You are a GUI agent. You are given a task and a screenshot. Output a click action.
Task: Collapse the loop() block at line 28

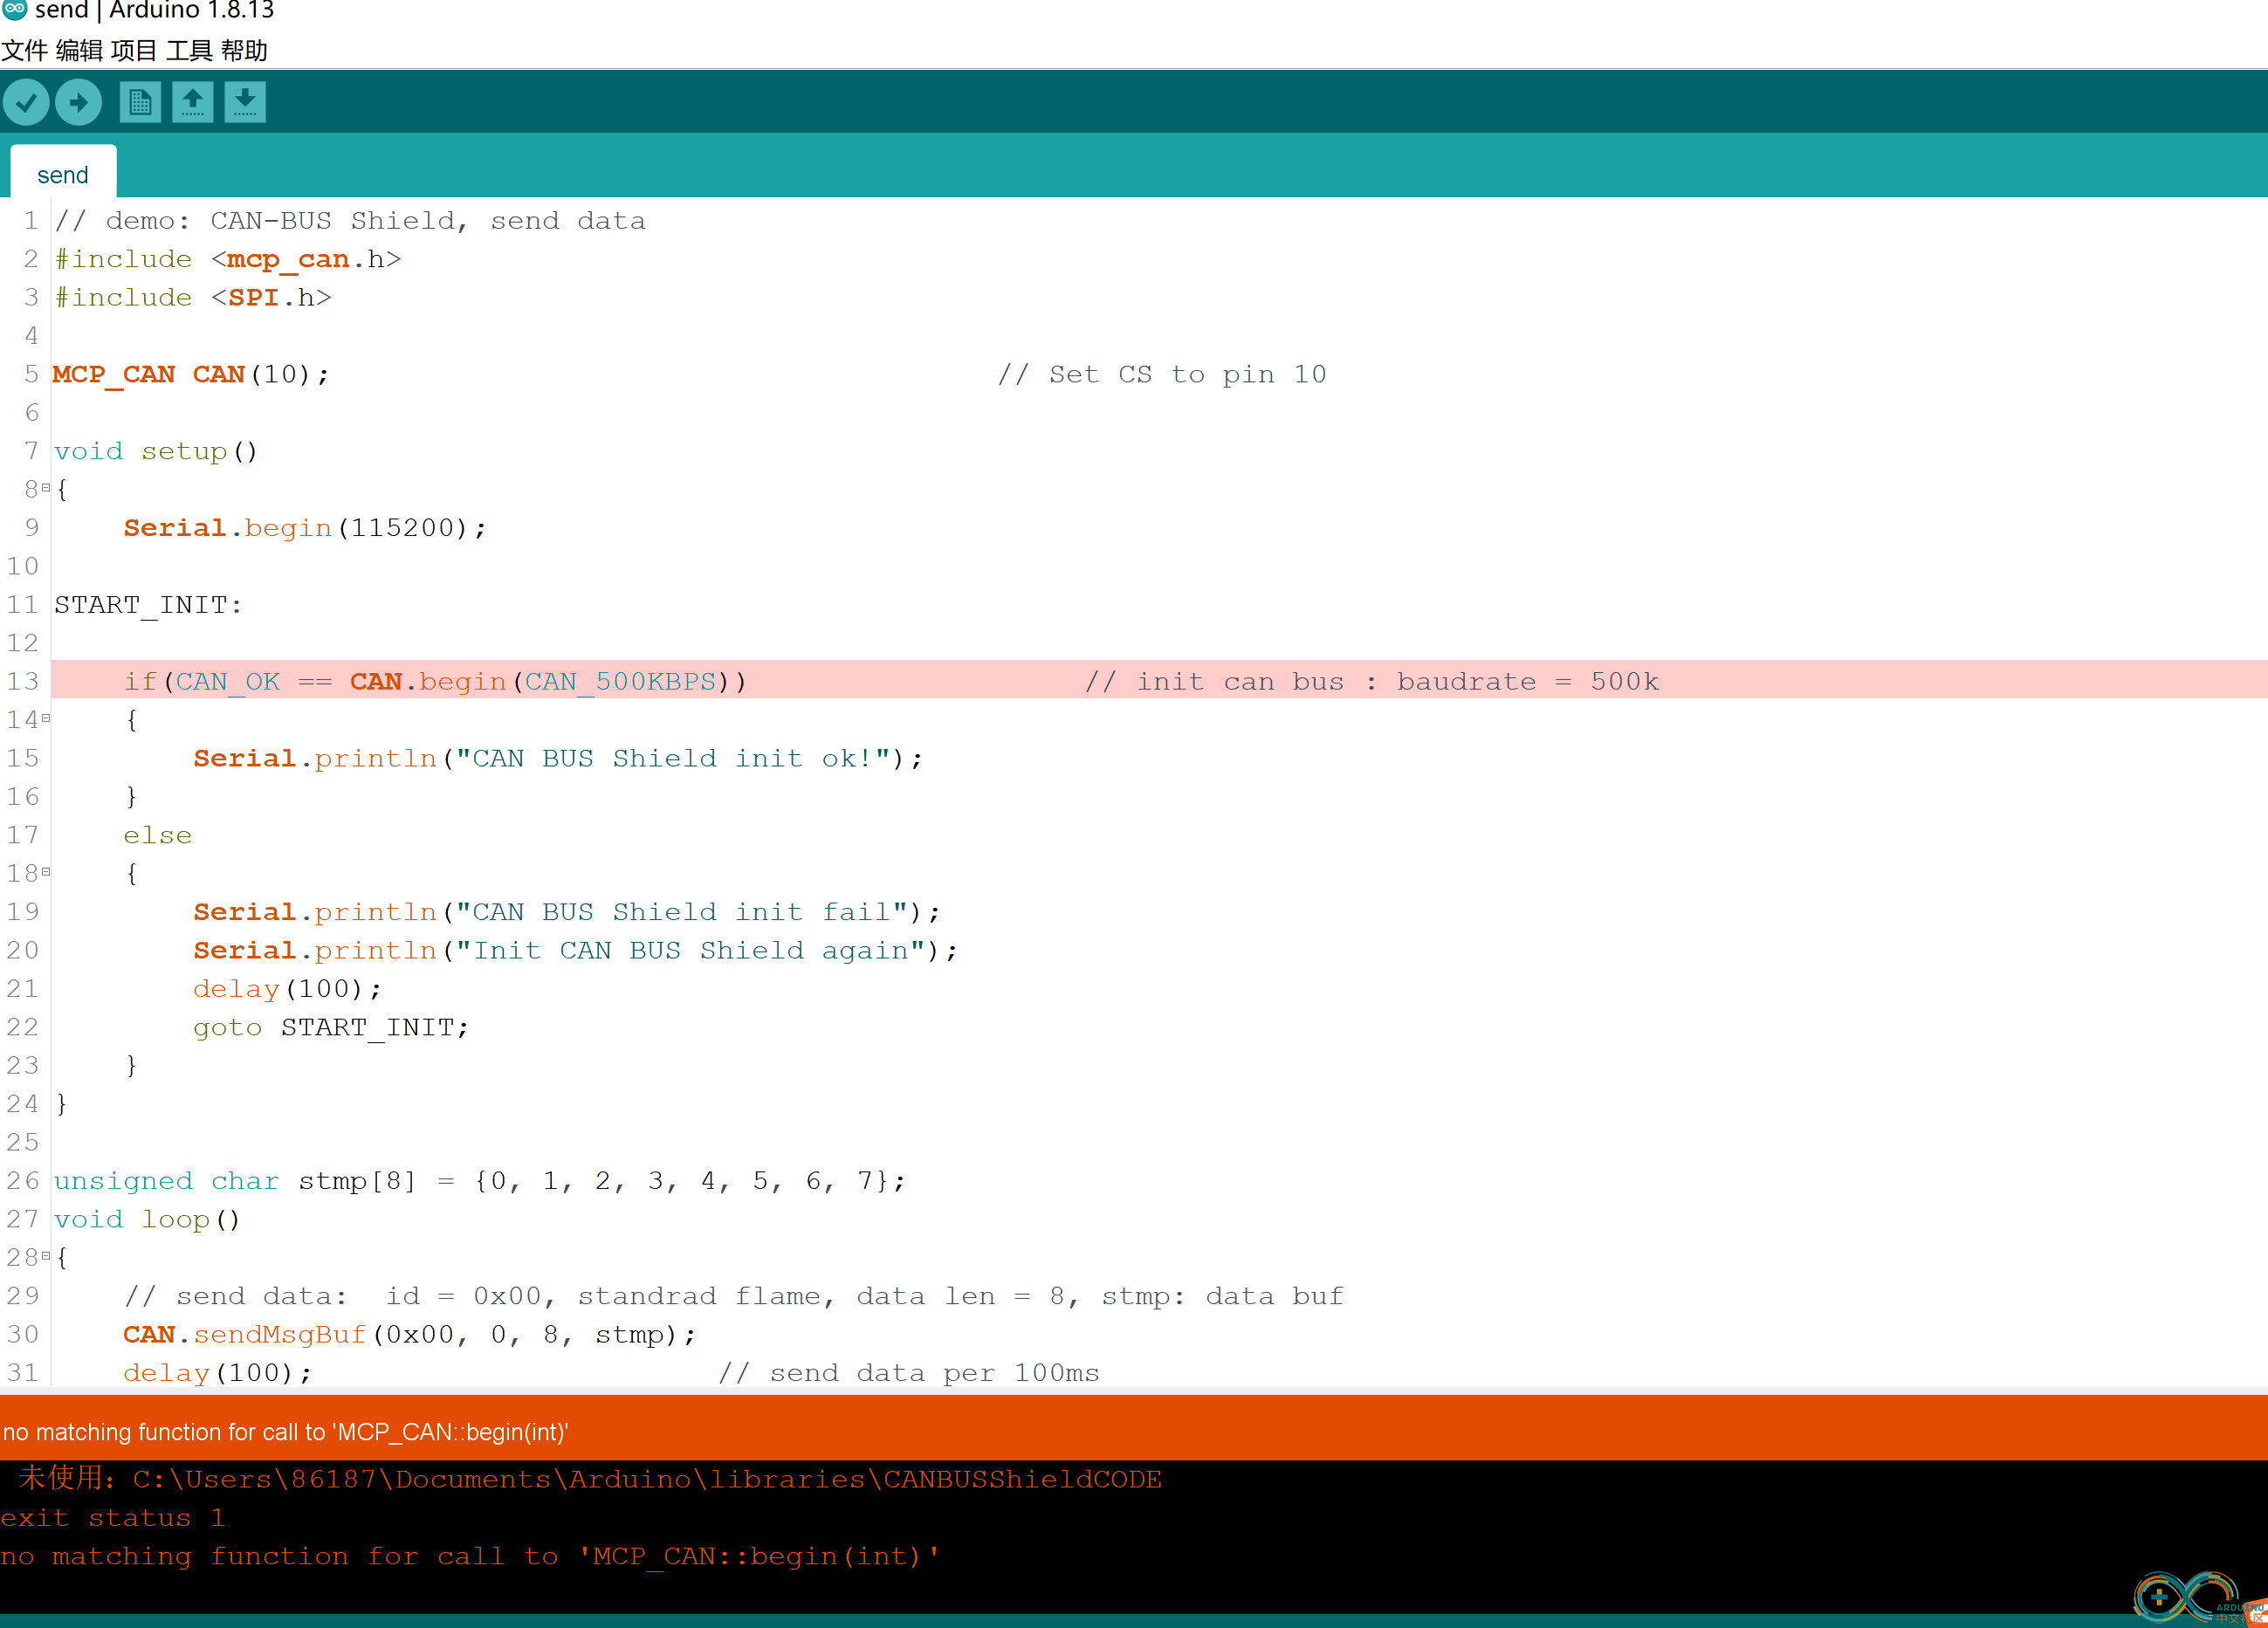46,1256
